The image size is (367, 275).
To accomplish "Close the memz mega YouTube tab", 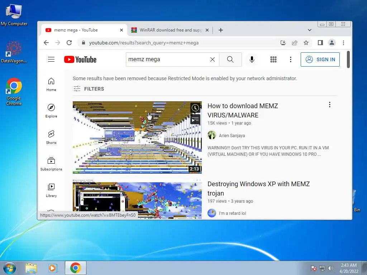I will point(121,30).
